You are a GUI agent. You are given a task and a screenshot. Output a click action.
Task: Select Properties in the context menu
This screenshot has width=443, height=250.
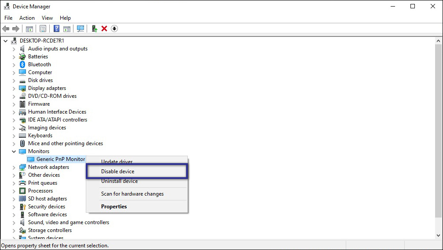click(x=114, y=207)
